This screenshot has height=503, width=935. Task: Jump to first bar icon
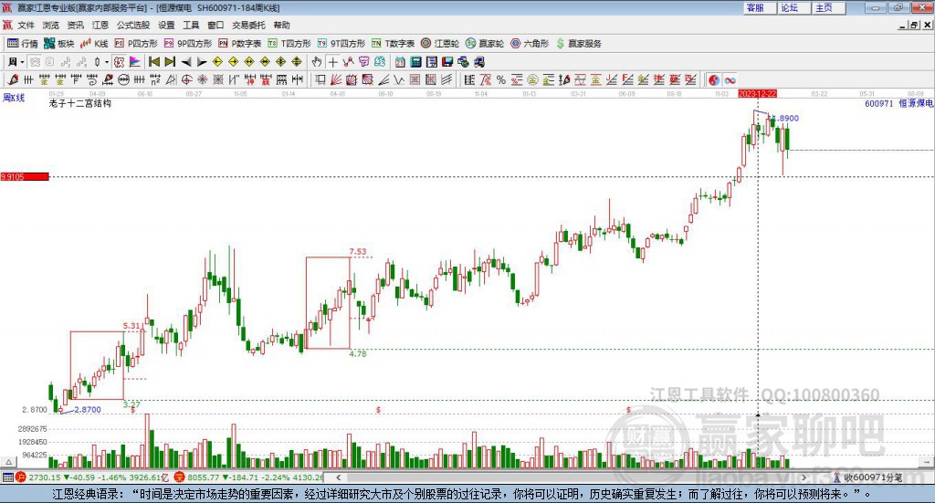[153, 62]
